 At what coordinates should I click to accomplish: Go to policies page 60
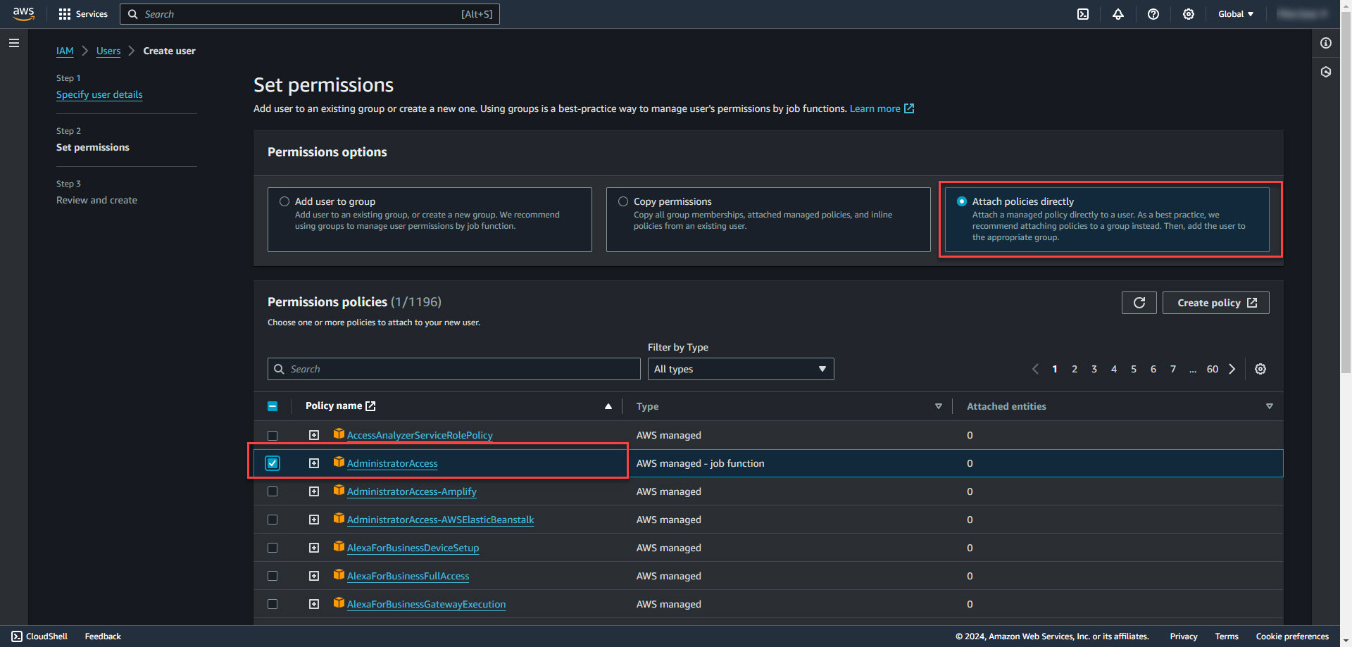click(1213, 369)
